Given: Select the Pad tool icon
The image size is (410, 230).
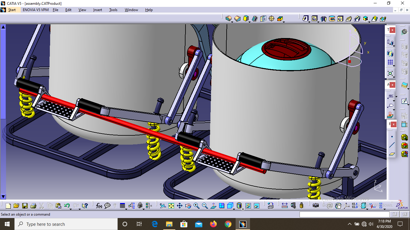Looking at the screenshot, I should pos(305,19).
